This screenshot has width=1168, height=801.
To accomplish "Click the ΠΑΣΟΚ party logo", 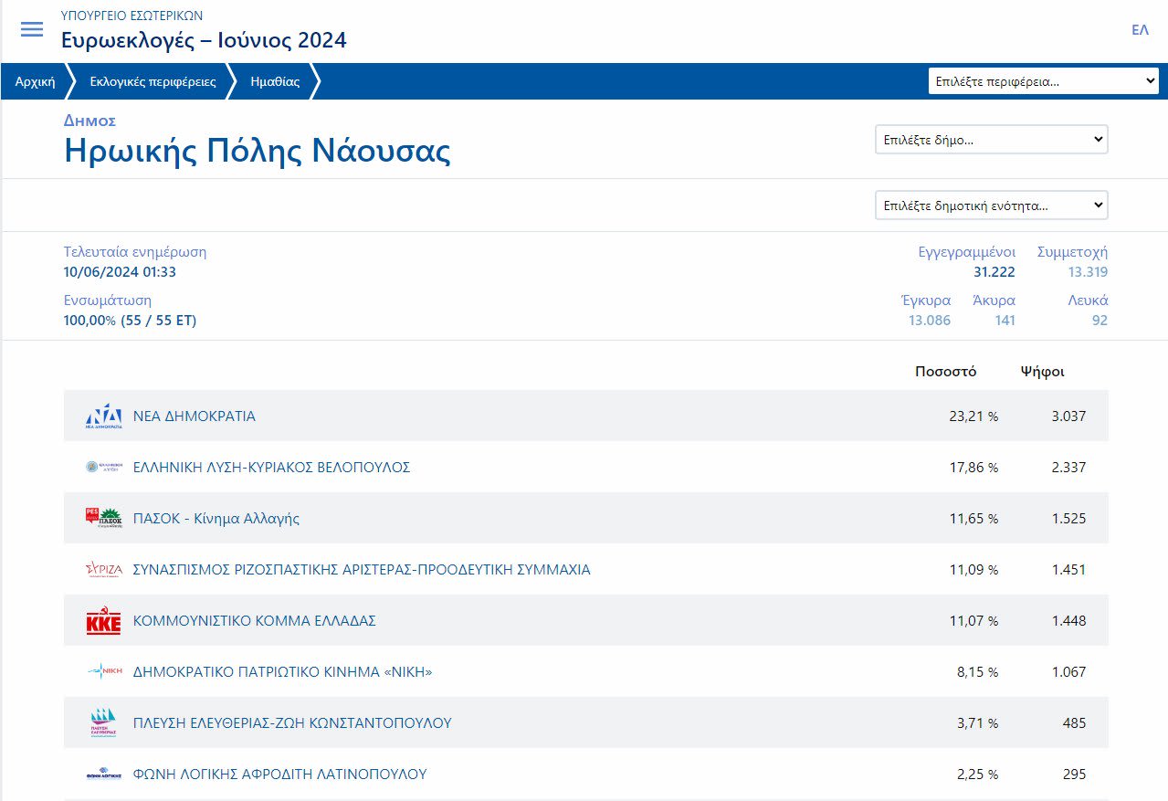I will click(103, 519).
